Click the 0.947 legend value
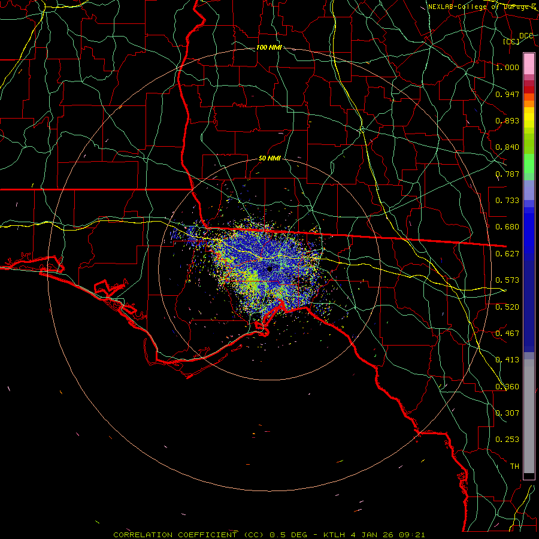The width and height of the screenshot is (539, 539). tap(507, 94)
